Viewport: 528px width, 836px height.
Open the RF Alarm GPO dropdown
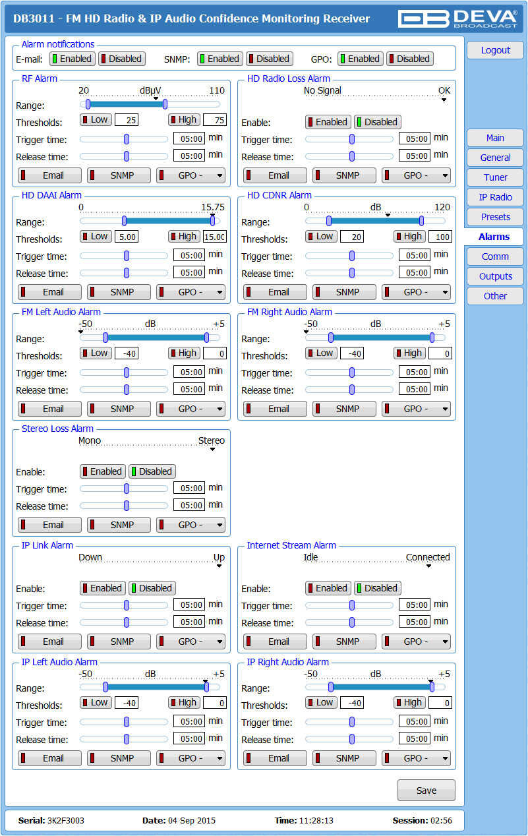pyautogui.click(x=191, y=175)
